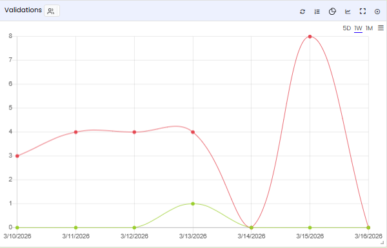The width and height of the screenshot is (387, 248).
Task: Click red data point on 3/12/2026
Action: (134, 132)
